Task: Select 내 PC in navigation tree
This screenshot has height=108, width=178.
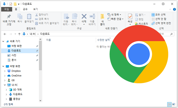Action: pos(15,85)
